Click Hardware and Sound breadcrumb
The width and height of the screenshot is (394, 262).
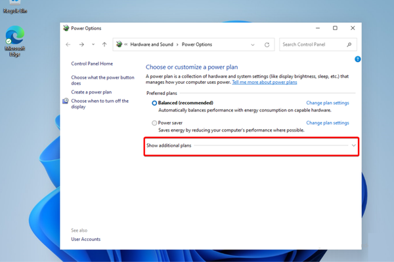[152, 45]
